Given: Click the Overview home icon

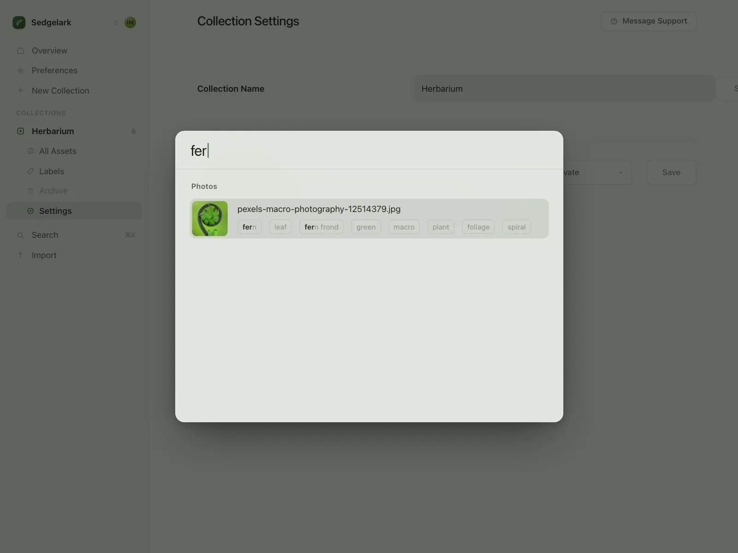Looking at the screenshot, I should [20, 51].
